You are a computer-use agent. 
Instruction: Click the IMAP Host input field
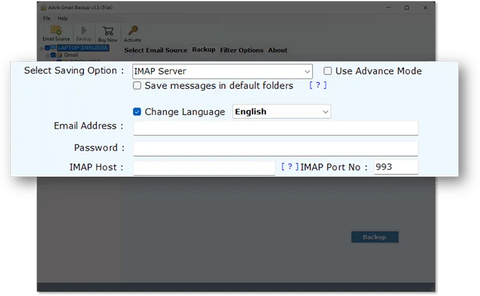click(204, 168)
